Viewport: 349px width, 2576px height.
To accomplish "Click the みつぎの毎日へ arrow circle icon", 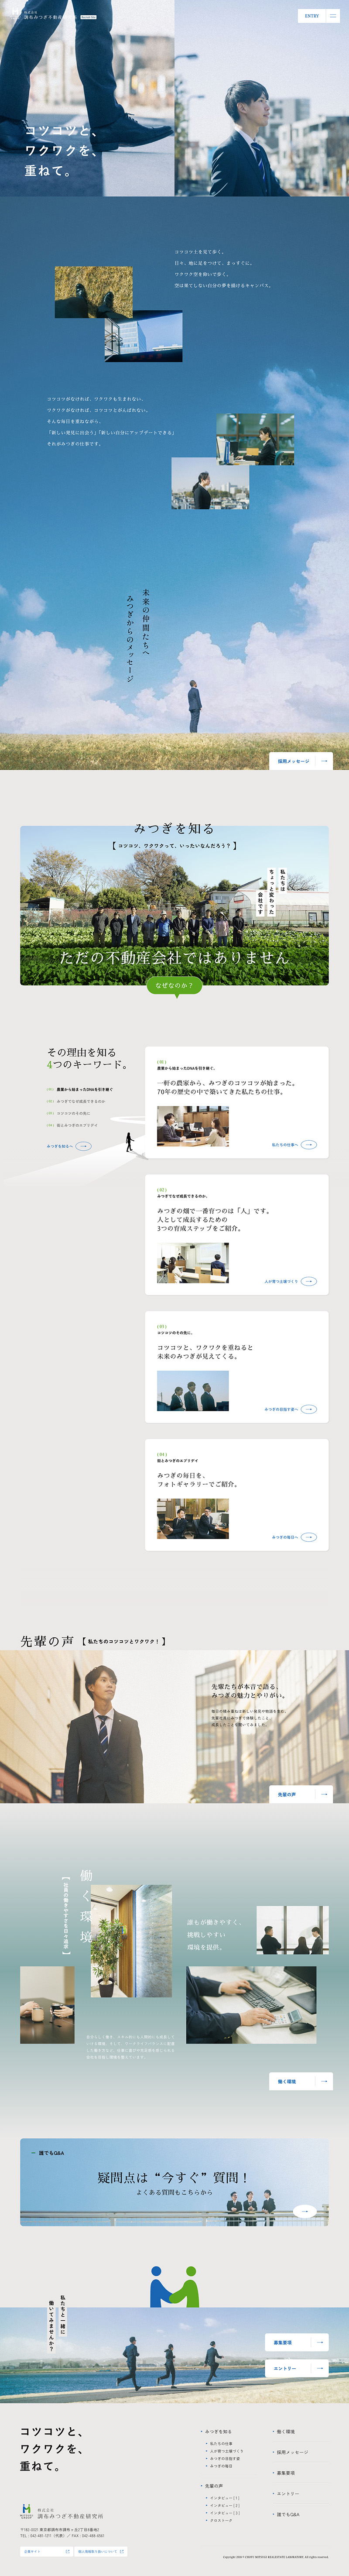I will (x=309, y=1537).
